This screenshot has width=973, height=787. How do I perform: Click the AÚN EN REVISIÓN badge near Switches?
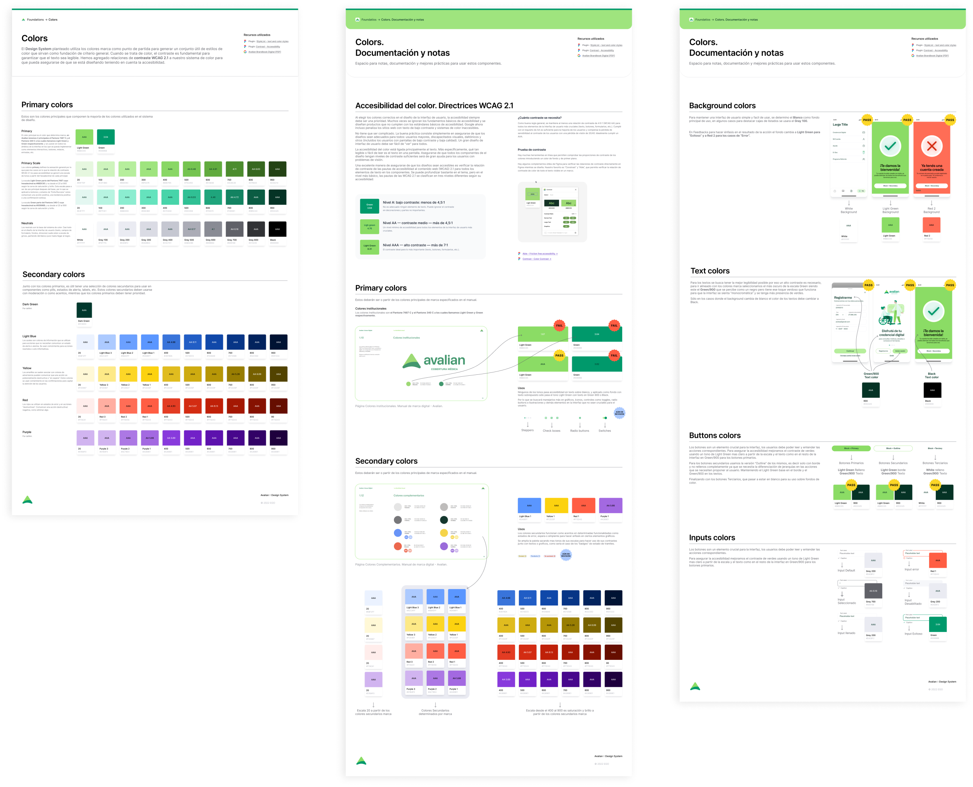tap(619, 413)
